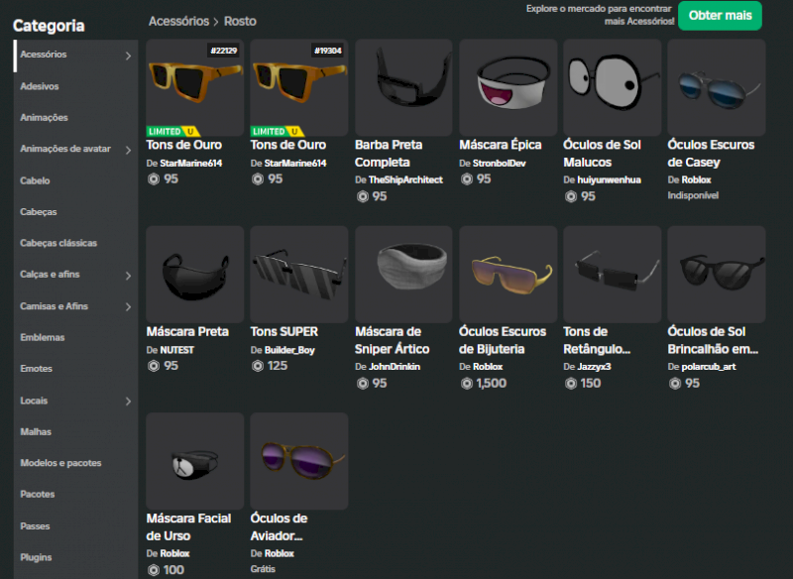The image size is (793, 579).
Task: Expand the Animações de avatar submenu
Action: coord(128,150)
